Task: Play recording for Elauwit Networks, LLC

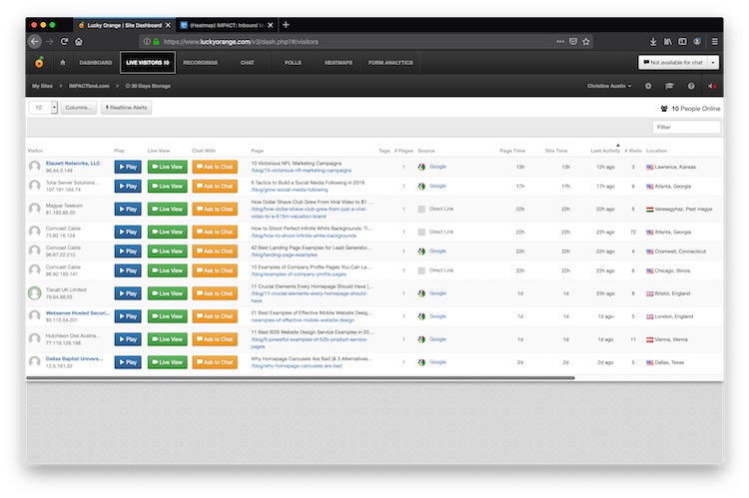Action: (128, 167)
